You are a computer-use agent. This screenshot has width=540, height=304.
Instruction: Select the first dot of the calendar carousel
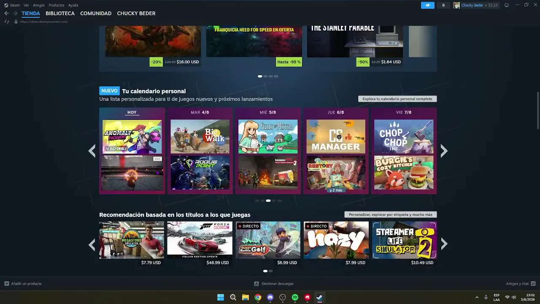(x=257, y=201)
